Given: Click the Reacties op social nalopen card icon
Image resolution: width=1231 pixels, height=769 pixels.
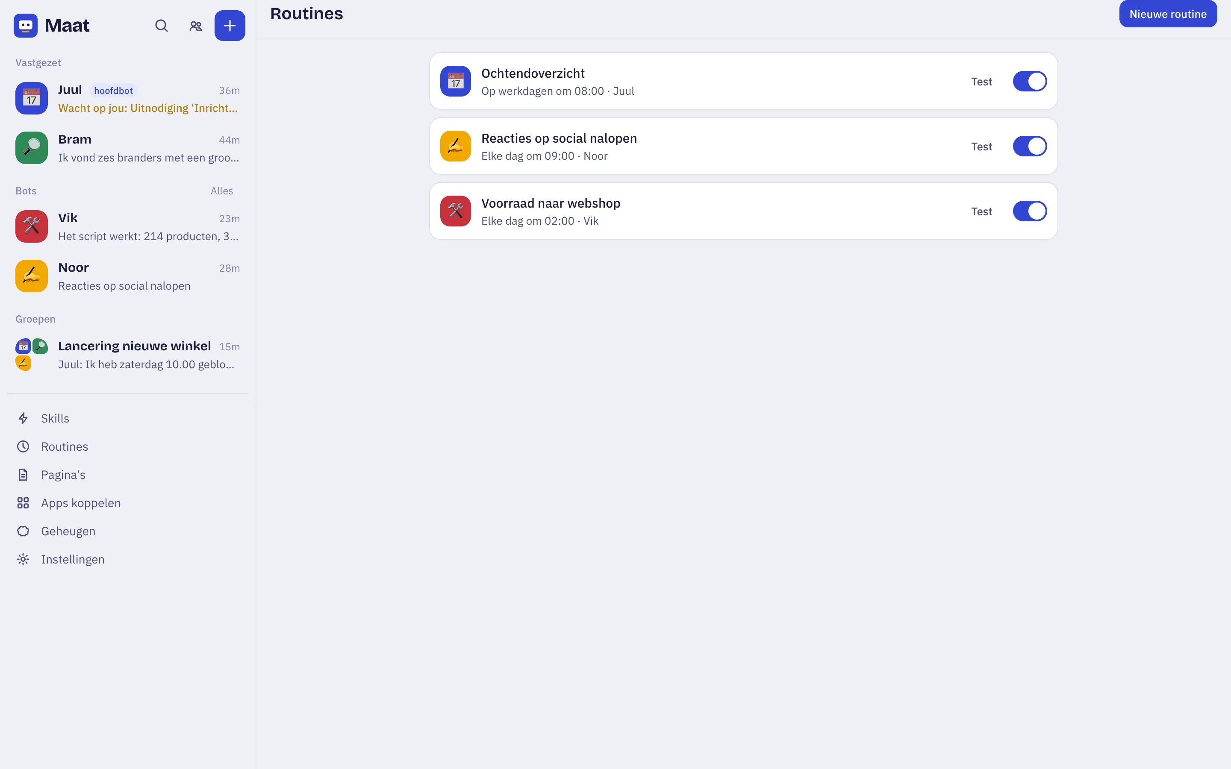Looking at the screenshot, I should click(455, 146).
